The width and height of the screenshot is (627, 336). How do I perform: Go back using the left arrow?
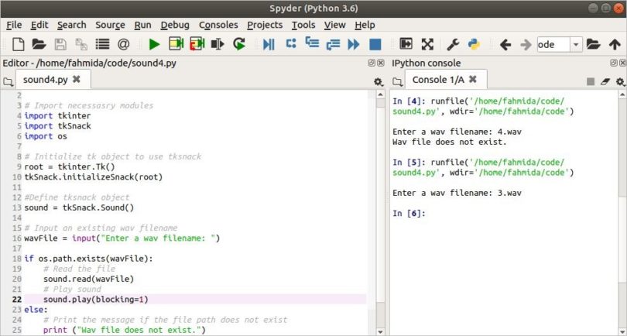[505, 44]
